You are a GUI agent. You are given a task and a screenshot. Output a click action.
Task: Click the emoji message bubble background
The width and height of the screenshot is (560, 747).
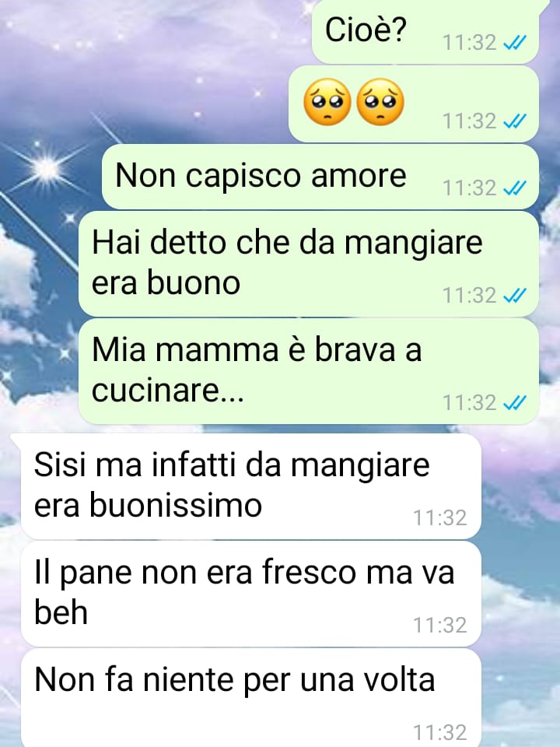tap(414, 103)
